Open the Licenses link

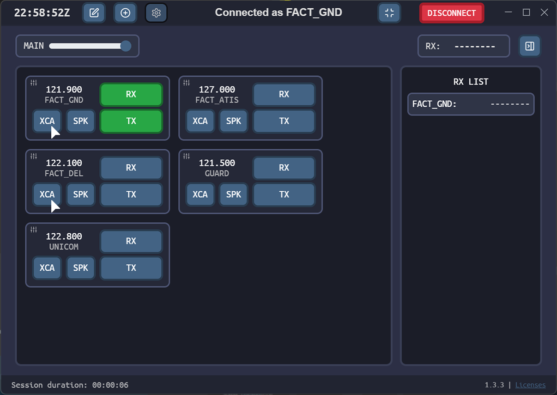point(530,385)
